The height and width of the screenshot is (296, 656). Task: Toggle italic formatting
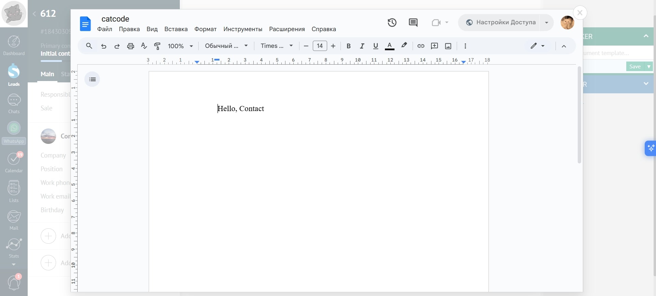tap(362, 46)
